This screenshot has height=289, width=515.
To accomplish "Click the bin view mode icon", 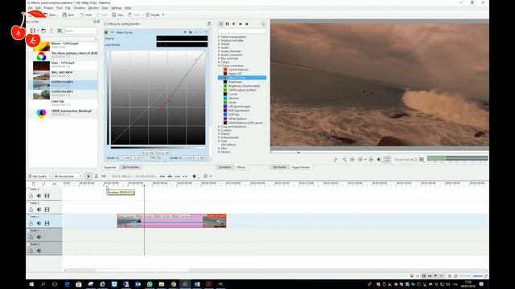I will tap(60, 31).
